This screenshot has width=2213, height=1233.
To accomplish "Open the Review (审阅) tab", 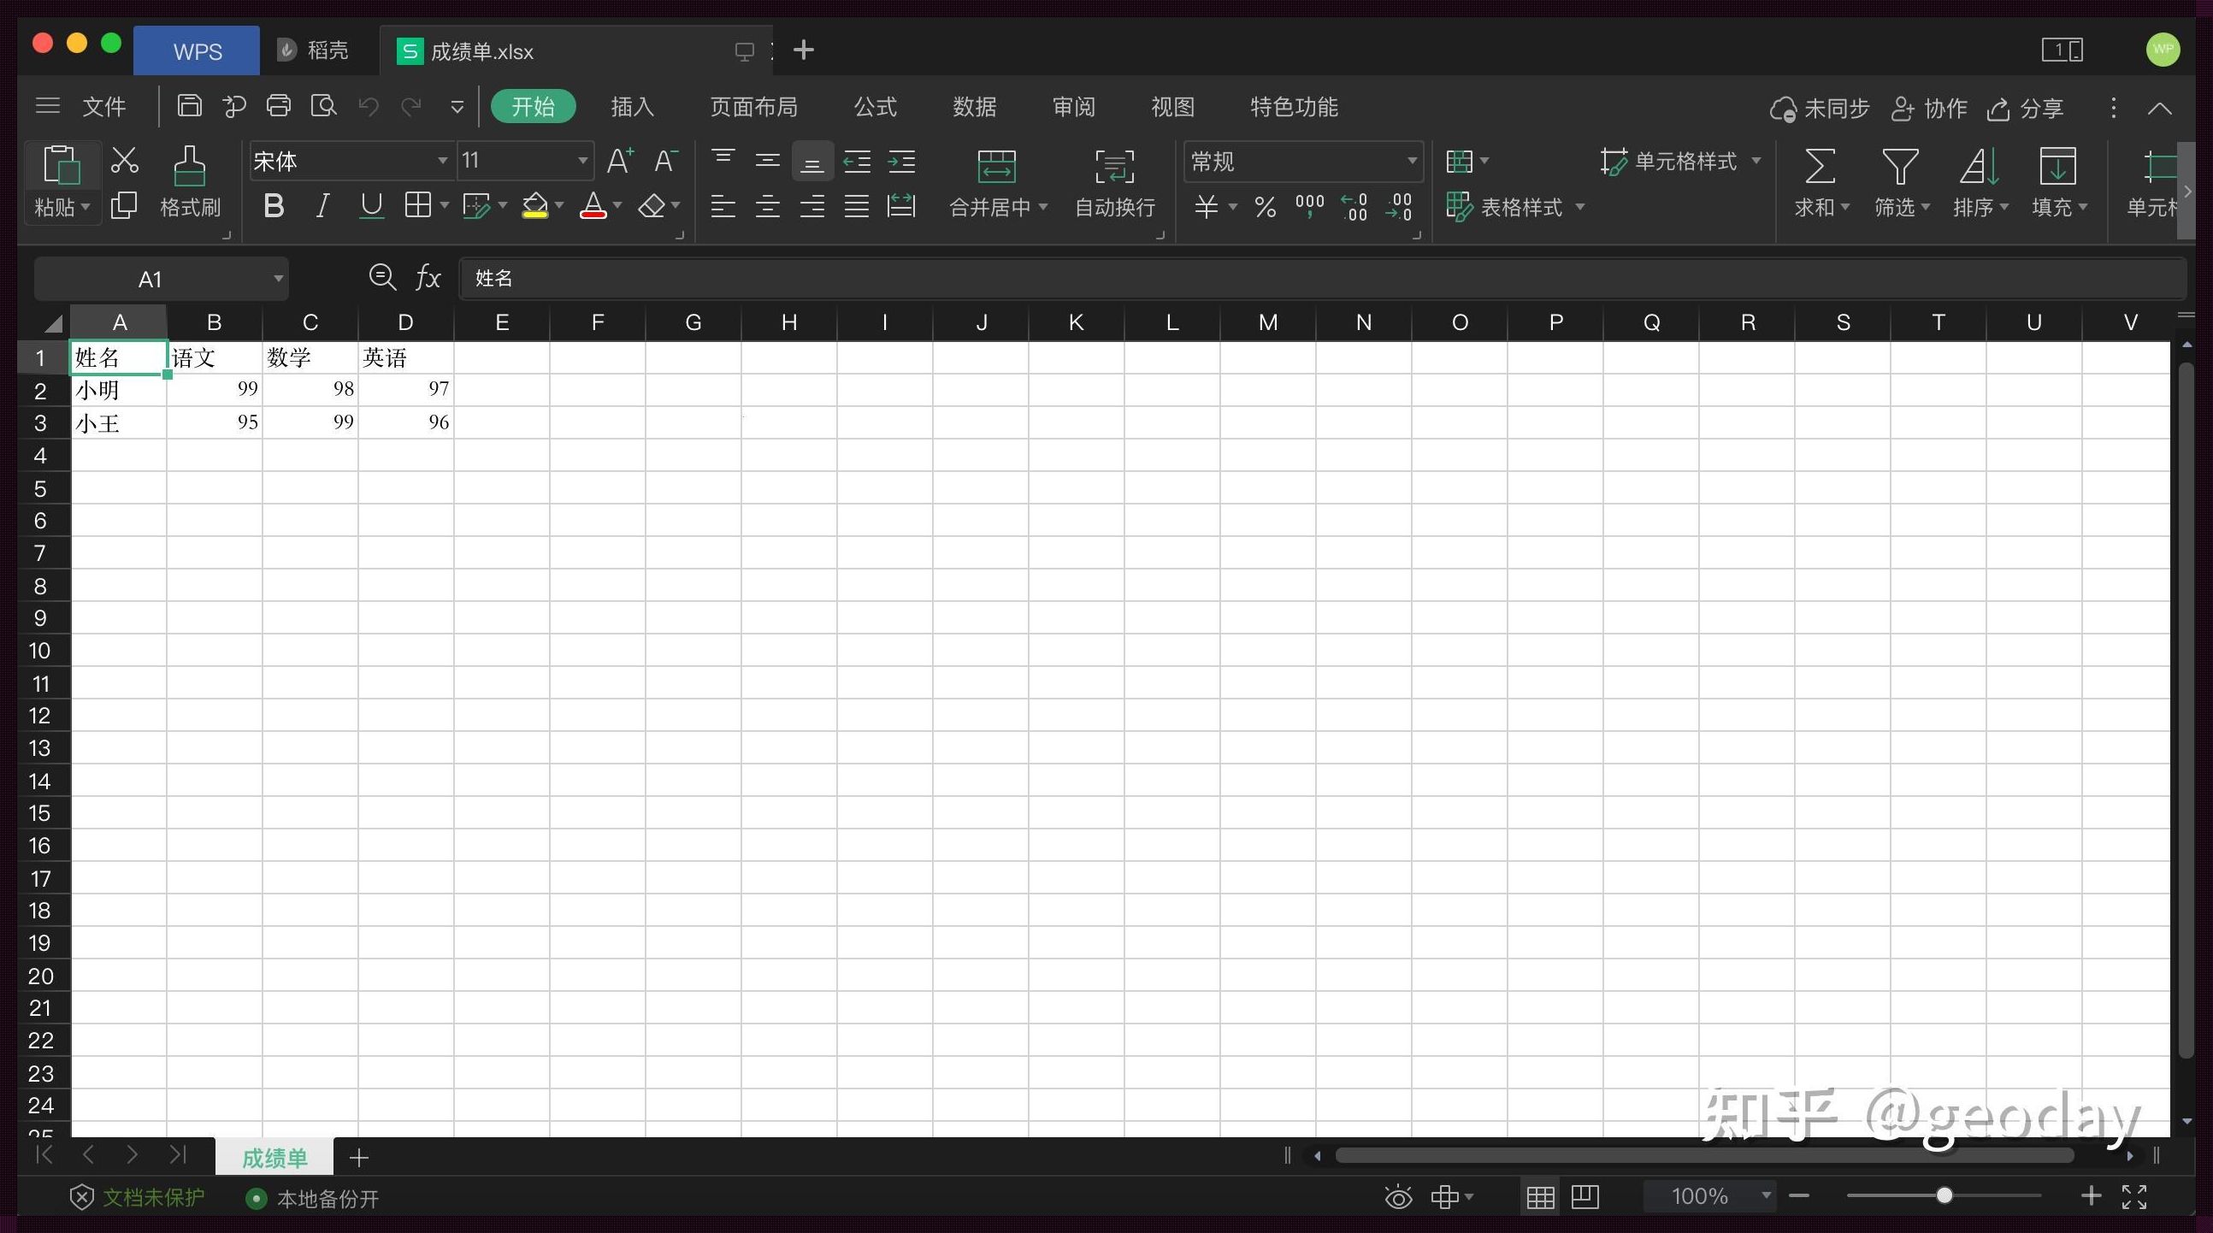I will coord(1074,107).
